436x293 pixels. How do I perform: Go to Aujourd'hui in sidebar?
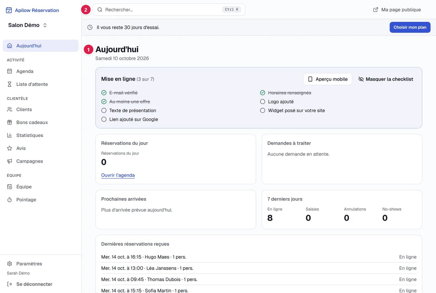coord(40,46)
